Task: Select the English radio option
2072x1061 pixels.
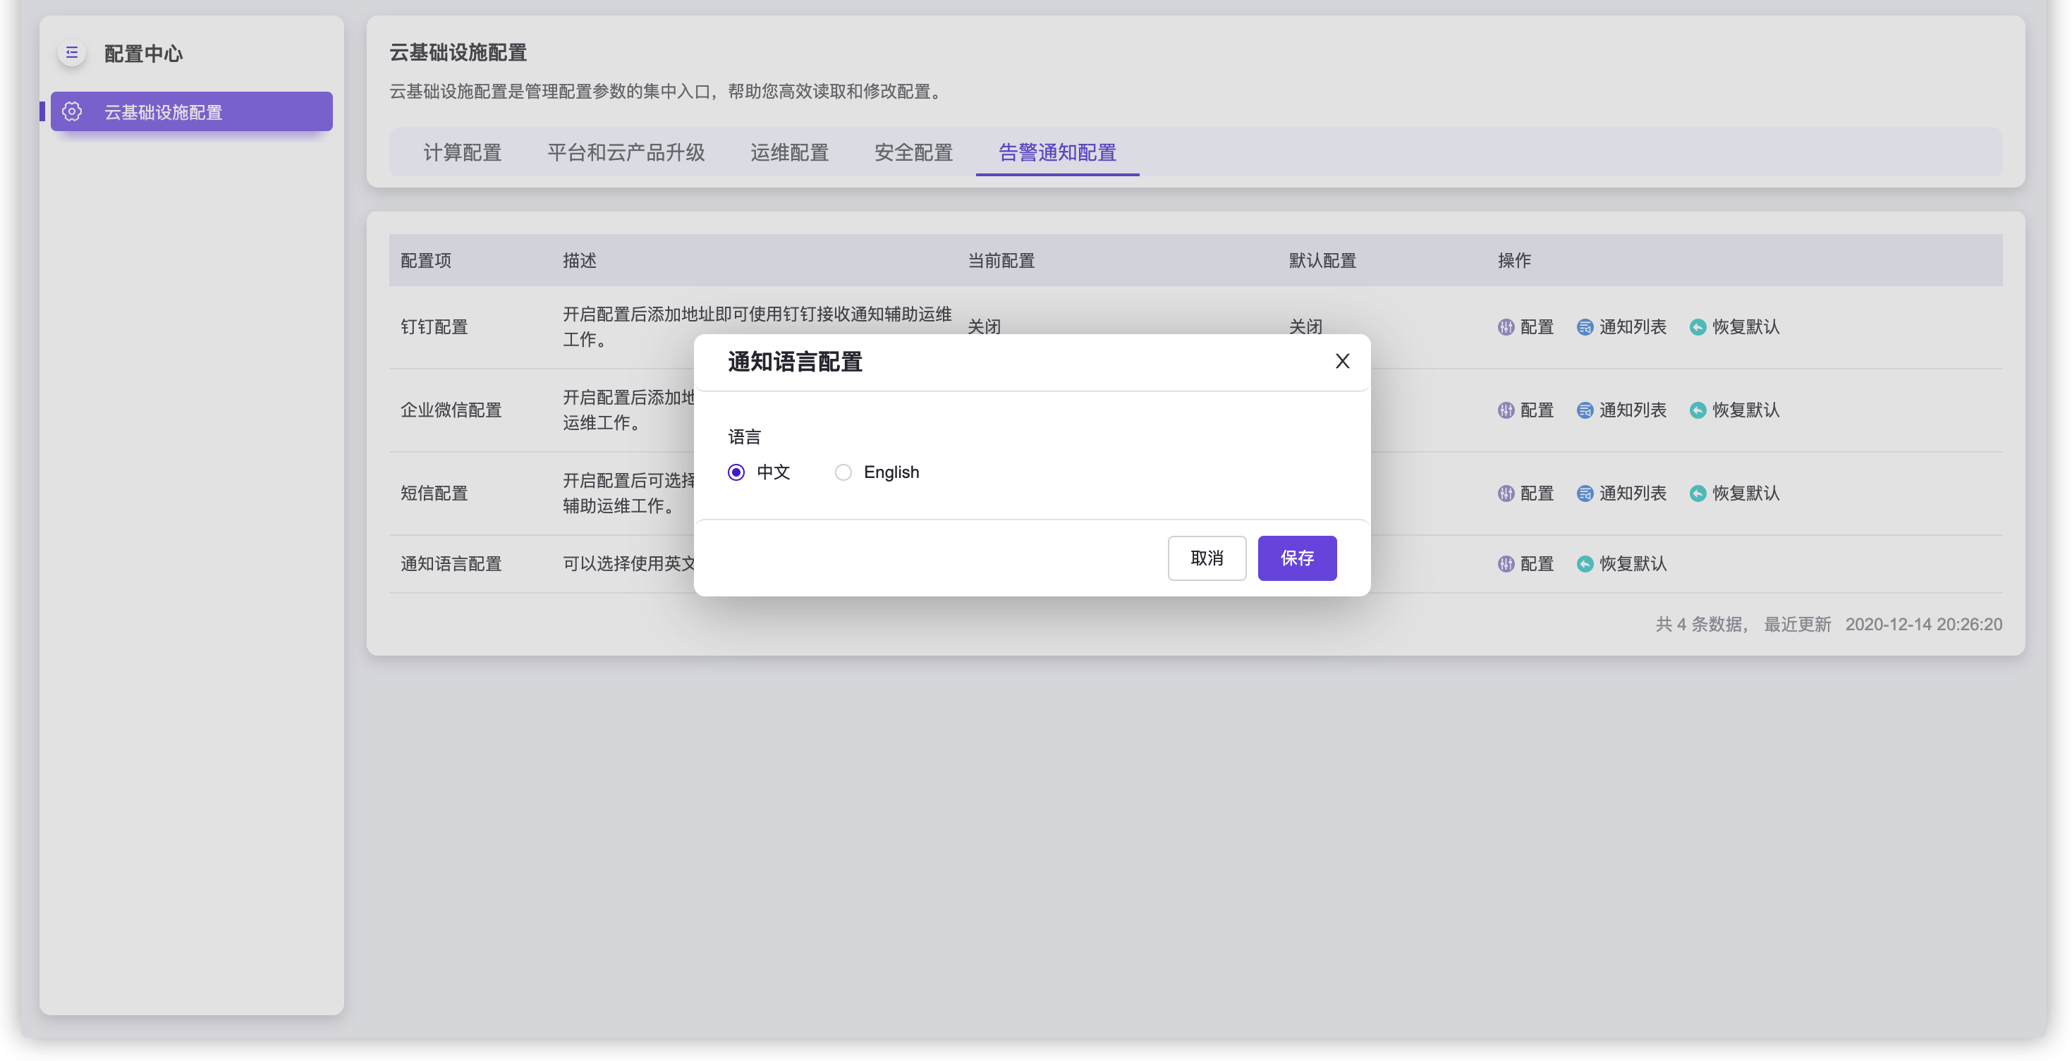Action: (843, 472)
